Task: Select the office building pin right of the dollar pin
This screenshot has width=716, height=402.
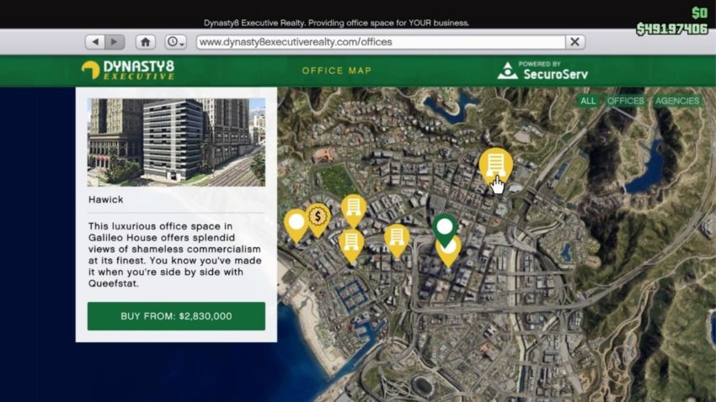Action: pos(354,209)
